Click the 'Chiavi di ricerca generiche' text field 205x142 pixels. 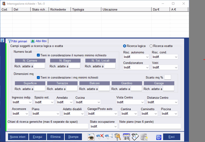(47, 127)
